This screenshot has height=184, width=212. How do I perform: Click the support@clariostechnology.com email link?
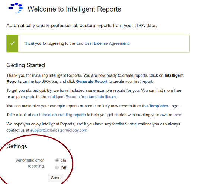pyautogui.click(x=59, y=130)
